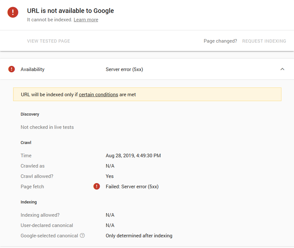Click the red alert icon beside the header

pos(13,12)
